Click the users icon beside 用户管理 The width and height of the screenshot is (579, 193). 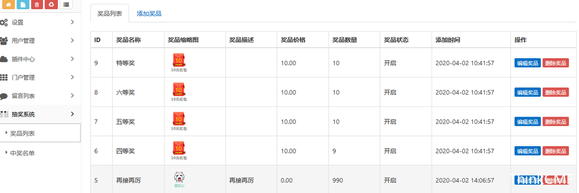pos(4,41)
